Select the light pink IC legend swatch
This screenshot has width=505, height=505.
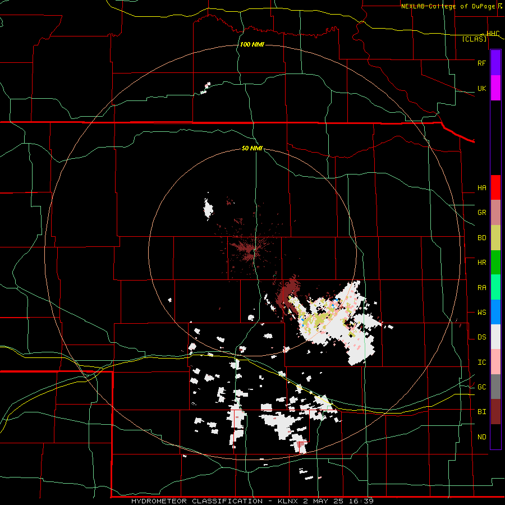coord(495,362)
